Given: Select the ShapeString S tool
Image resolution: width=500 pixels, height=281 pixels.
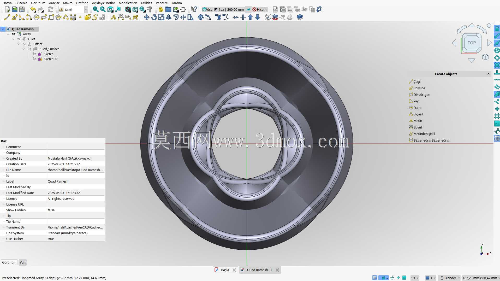Looking at the screenshot, I should tap(95, 17).
